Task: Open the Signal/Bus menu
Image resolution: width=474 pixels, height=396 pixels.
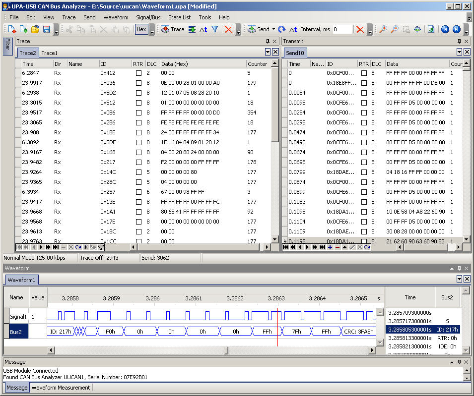Action: 148,17
